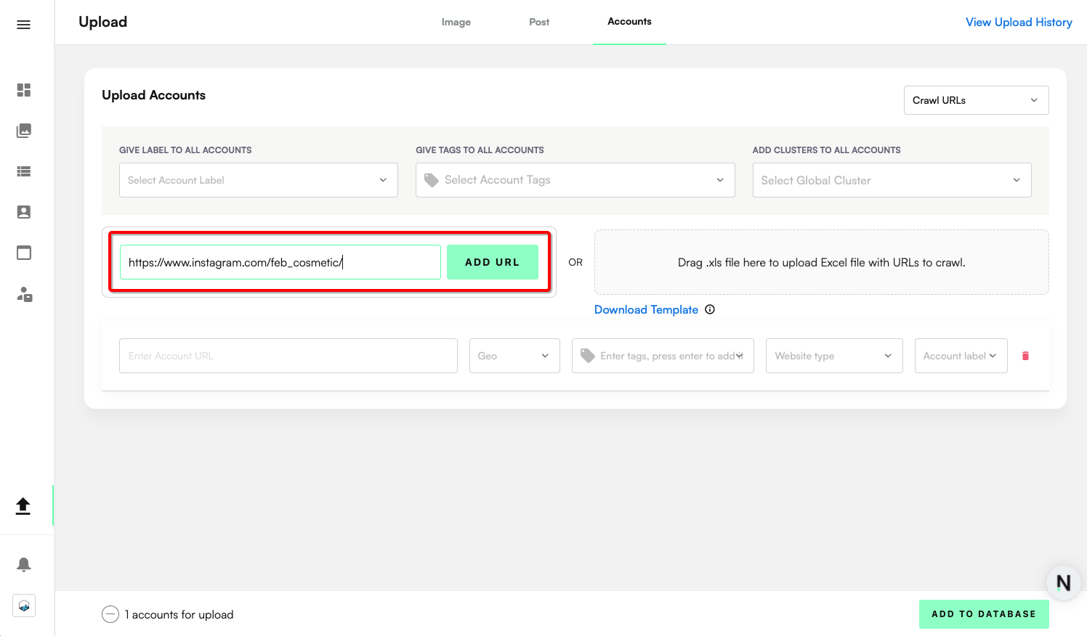Click the upload arrow sidebar icon
Screen dimensions: 1087x636
point(23,505)
